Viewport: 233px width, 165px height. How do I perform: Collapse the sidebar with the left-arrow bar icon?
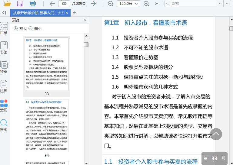coord(4,13)
